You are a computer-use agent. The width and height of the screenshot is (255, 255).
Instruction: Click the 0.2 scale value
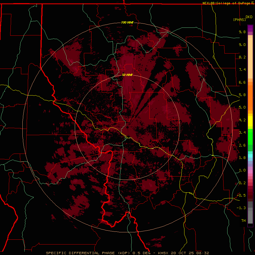[242, 183]
